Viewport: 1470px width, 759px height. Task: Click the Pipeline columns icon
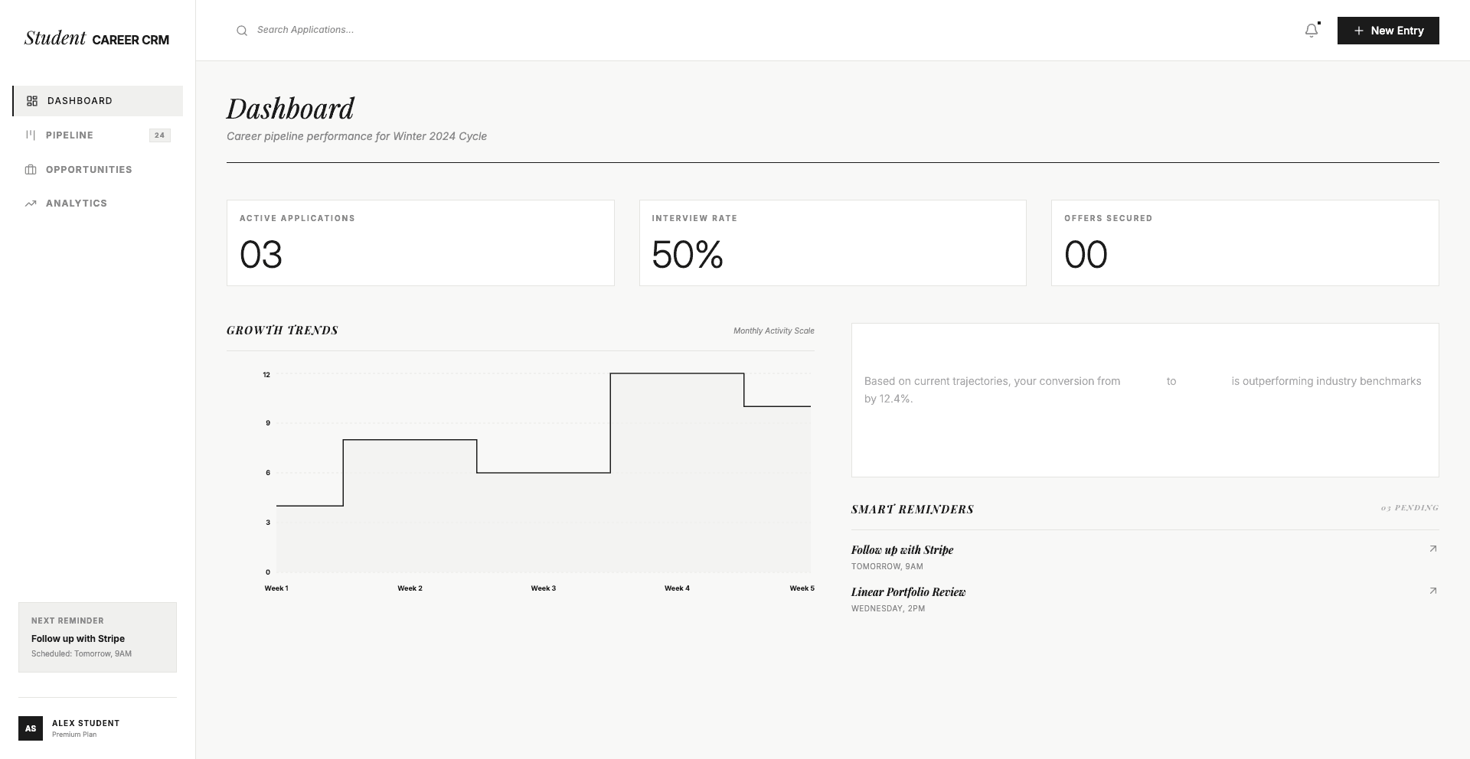[x=31, y=135]
